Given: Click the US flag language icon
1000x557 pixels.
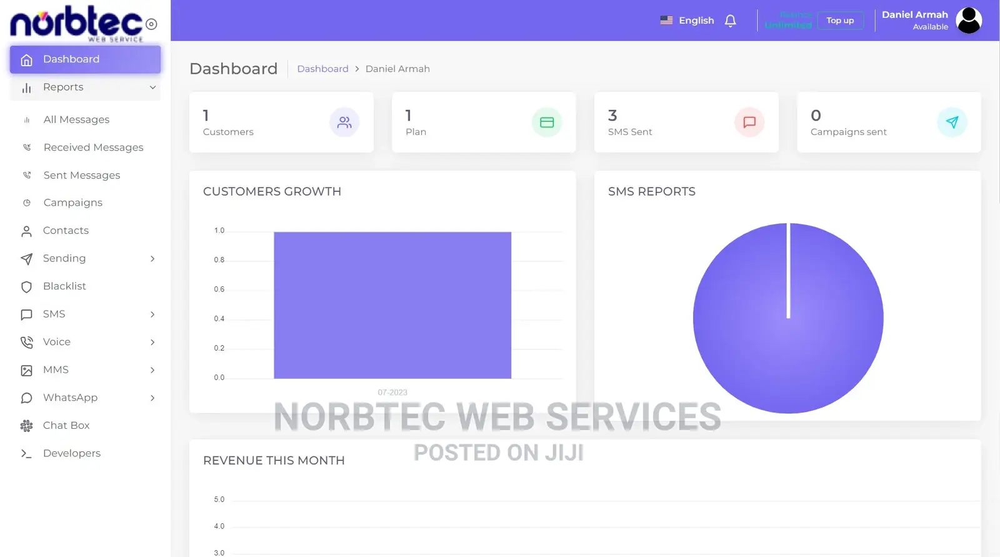Looking at the screenshot, I should pyautogui.click(x=666, y=21).
